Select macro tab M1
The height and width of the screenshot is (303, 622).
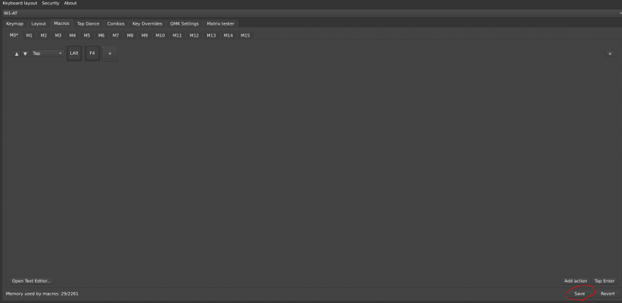[x=29, y=36]
